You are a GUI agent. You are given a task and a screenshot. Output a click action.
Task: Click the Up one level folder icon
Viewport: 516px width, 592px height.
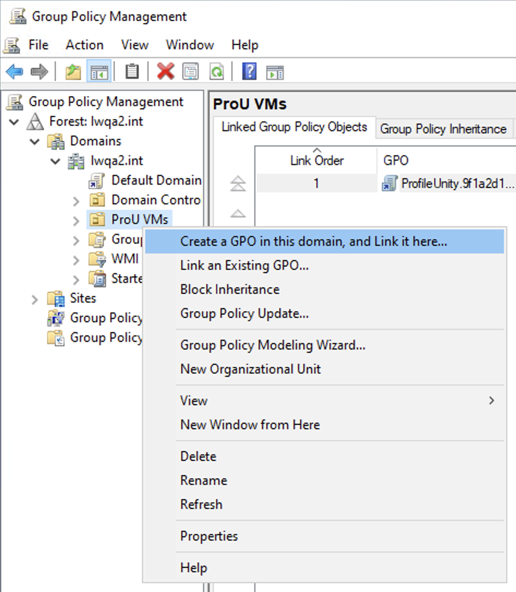pos(73,72)
